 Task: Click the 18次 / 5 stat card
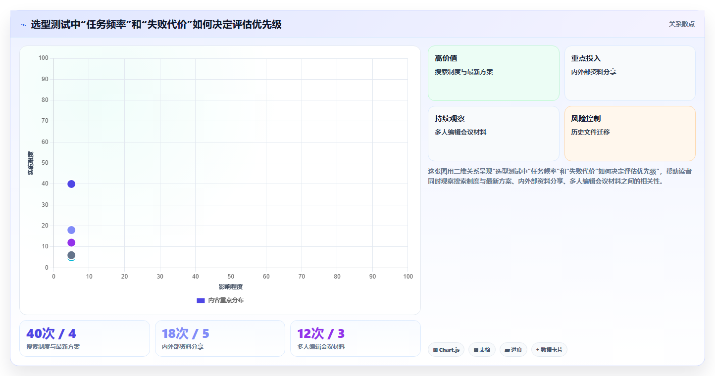coord(220,338)
